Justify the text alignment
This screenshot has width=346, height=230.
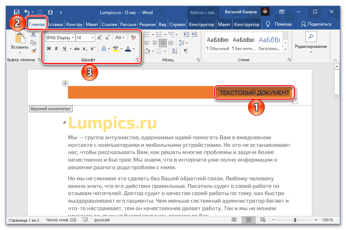[x=171, y=43]
